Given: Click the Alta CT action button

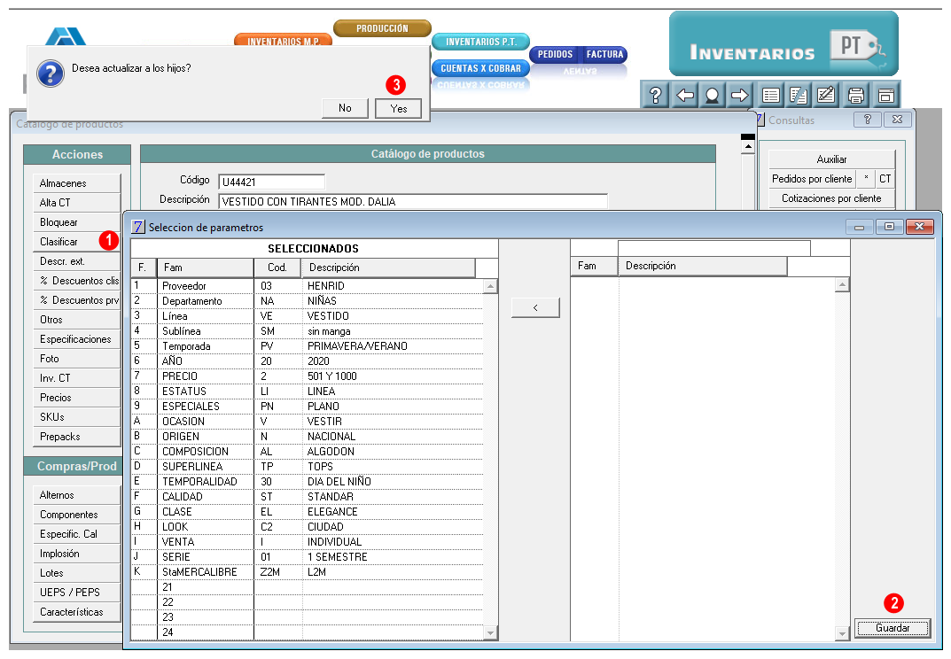Looking at the screenshot, I should (x=76, y=203).
